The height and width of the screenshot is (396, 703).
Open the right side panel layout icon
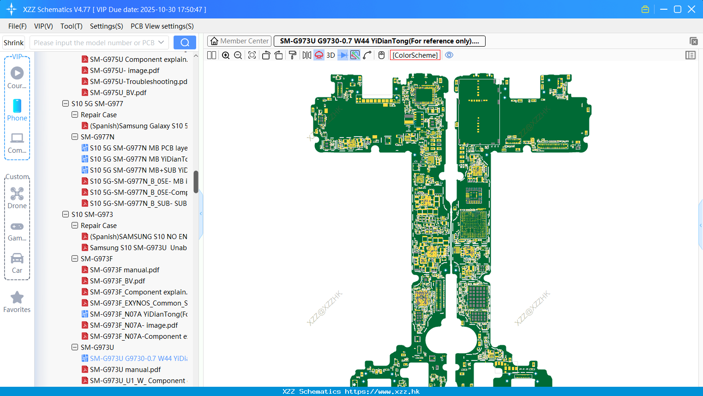click(691, 55)
